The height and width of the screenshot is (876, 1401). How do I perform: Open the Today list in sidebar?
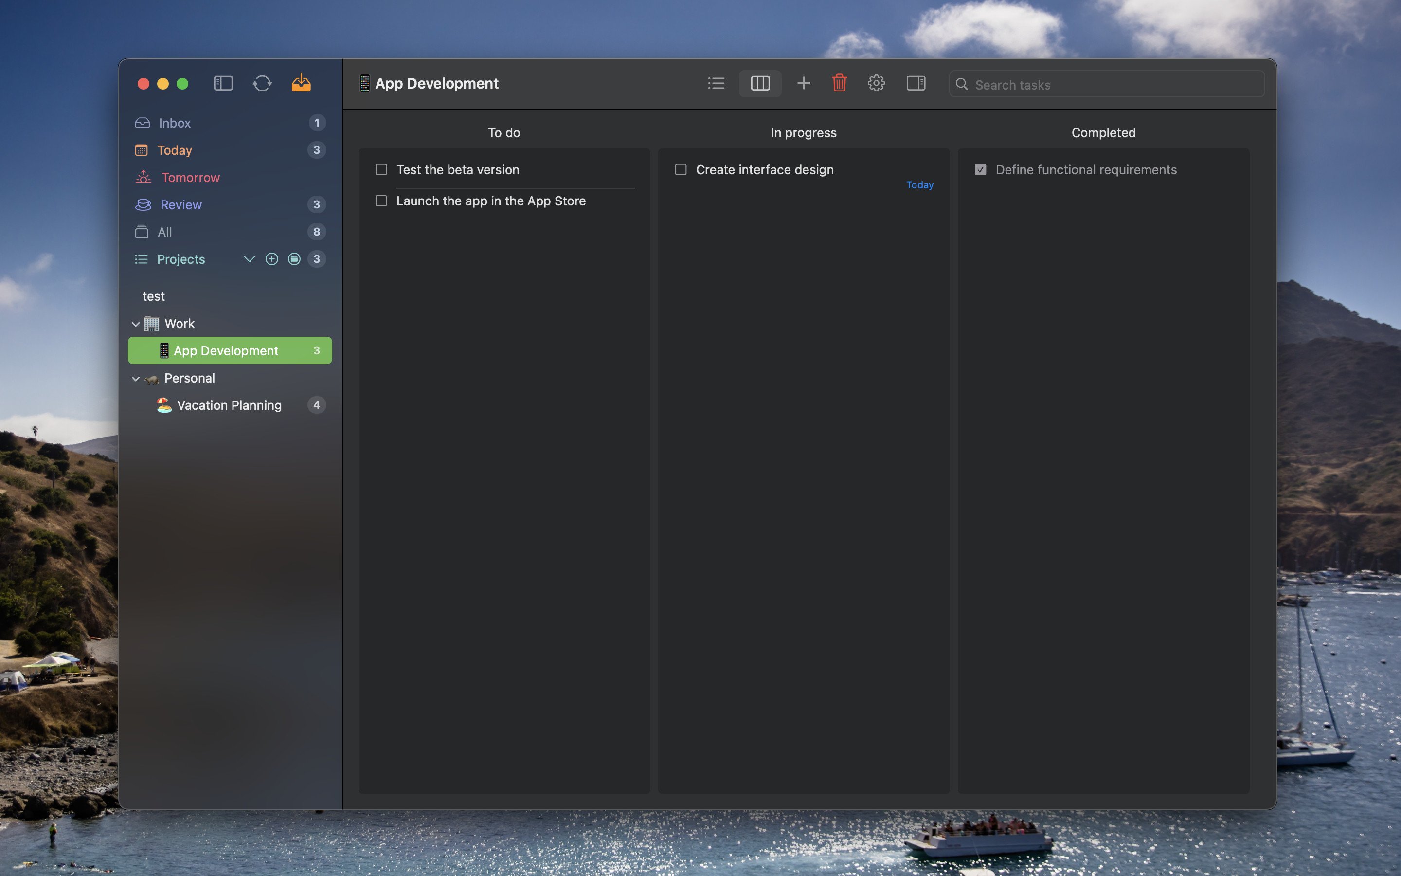coord(174,150)
